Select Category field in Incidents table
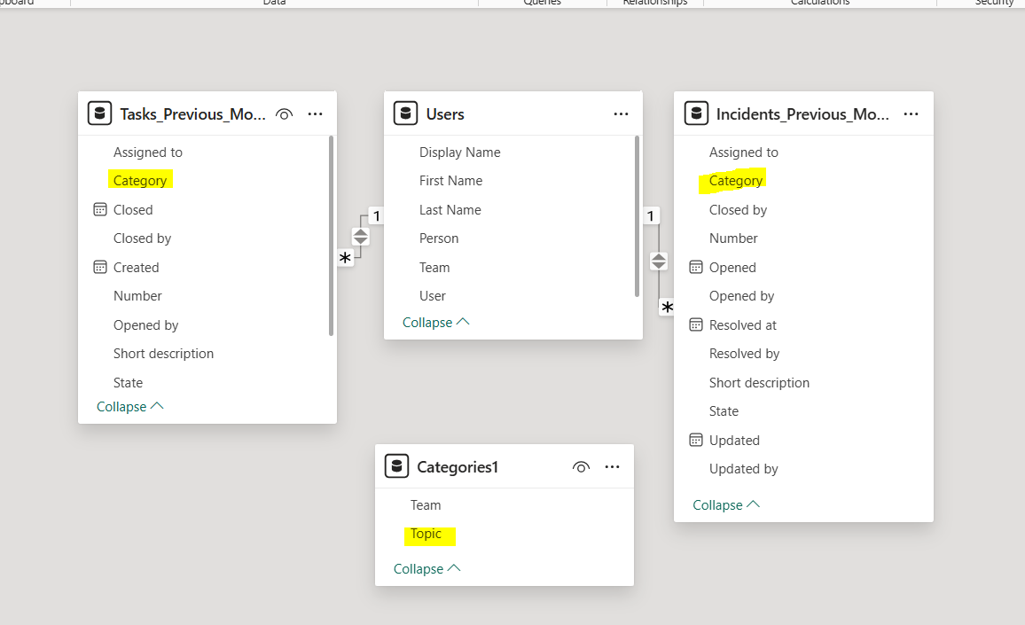Viewport: 1025px width, 625px height. pos(736,181)
